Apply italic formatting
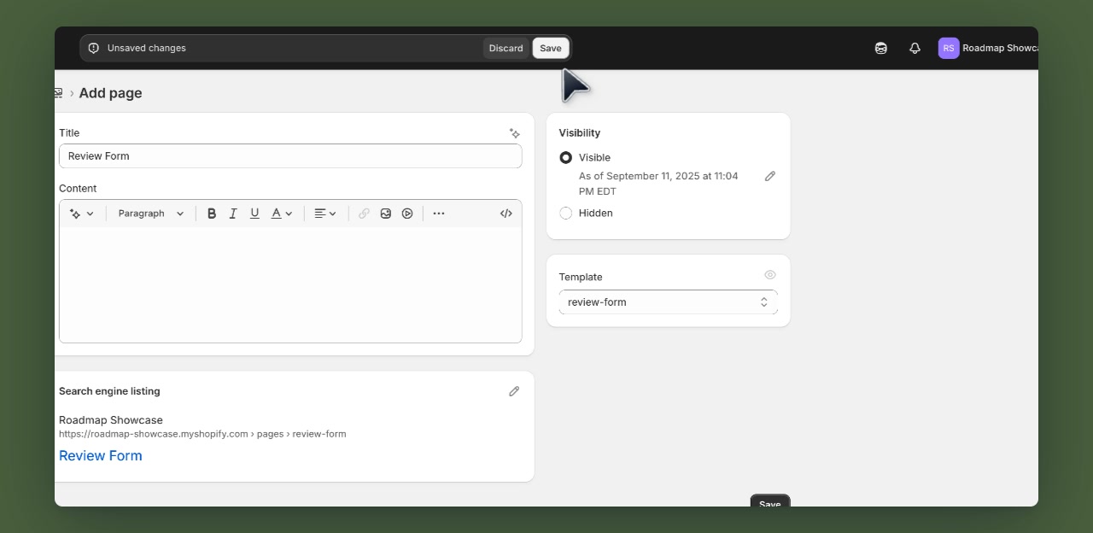Image resolution: width=1093 pixels, height=533 pixels. pyautogui.click(x=233, y=214)
